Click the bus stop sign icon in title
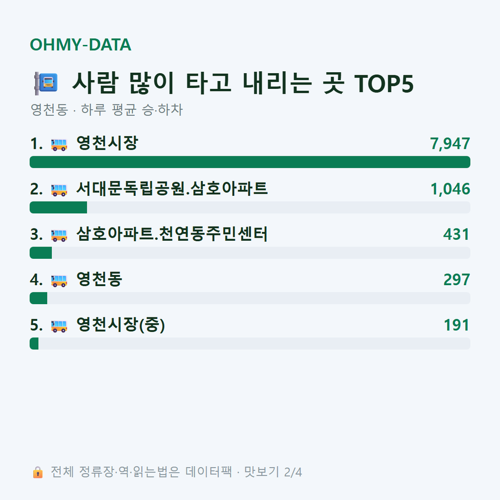Viewport: 500px width, 500px height. [46, 83]
